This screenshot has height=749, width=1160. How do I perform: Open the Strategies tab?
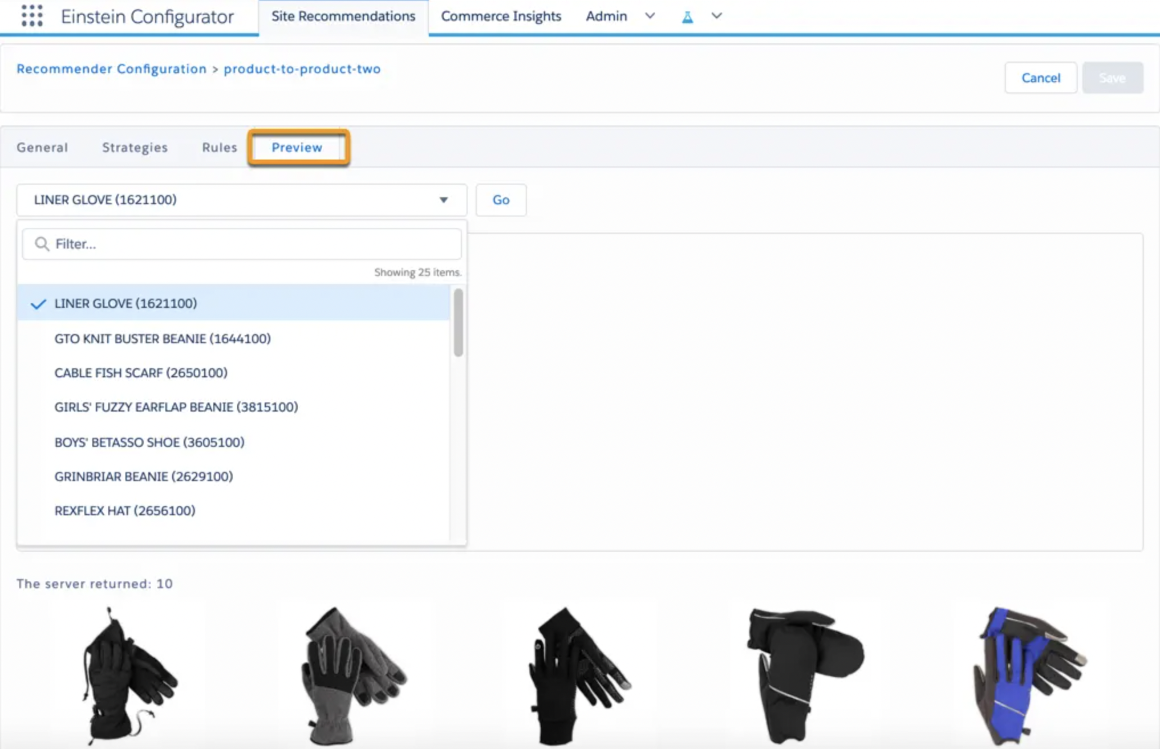click(135, 148)
